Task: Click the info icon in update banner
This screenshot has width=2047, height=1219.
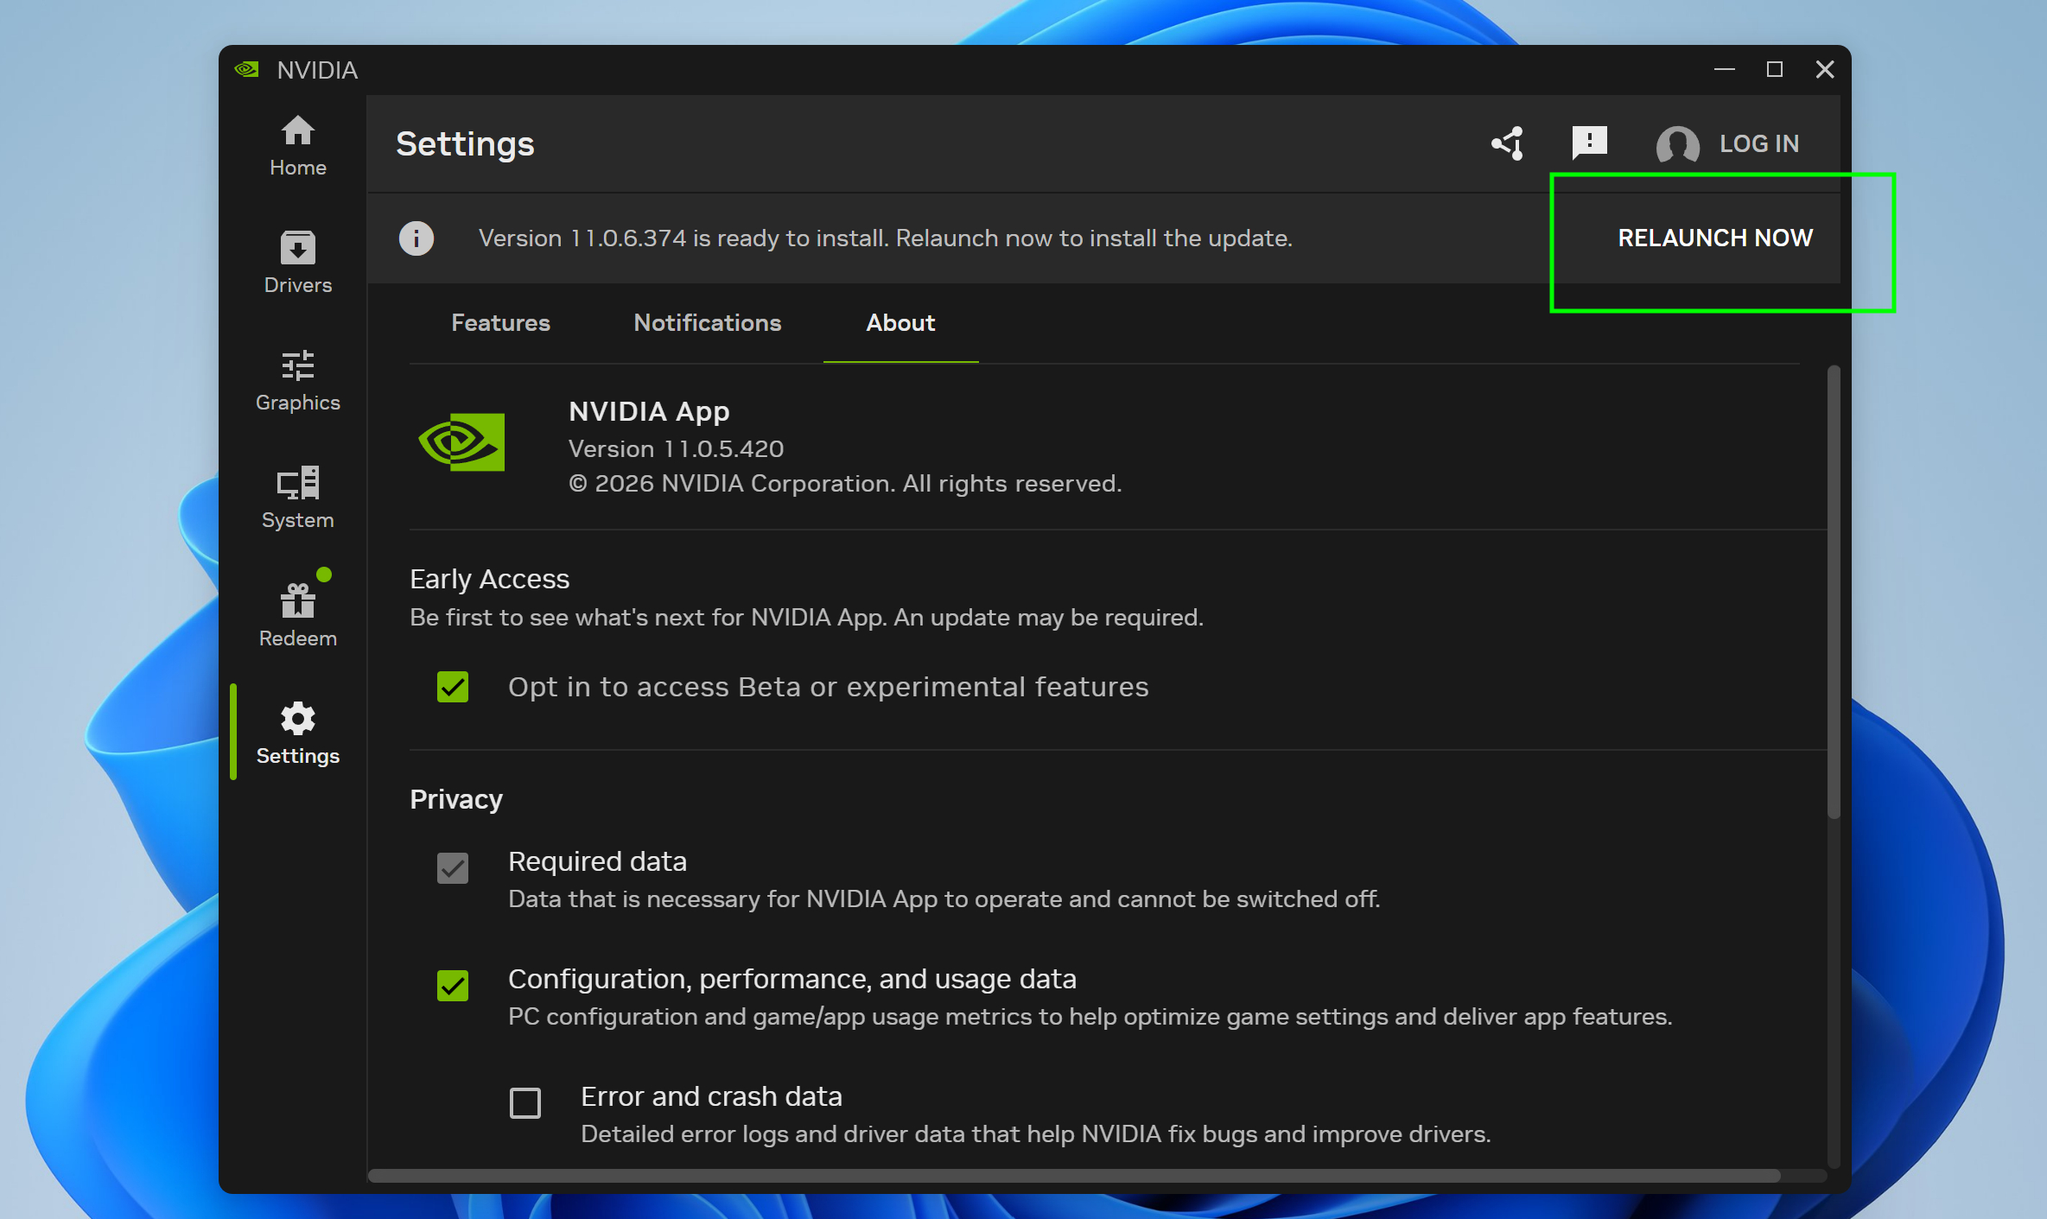Action: tap(416, 238)
